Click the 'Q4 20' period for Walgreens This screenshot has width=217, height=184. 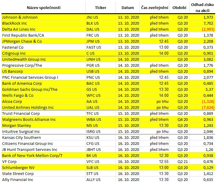183,119
